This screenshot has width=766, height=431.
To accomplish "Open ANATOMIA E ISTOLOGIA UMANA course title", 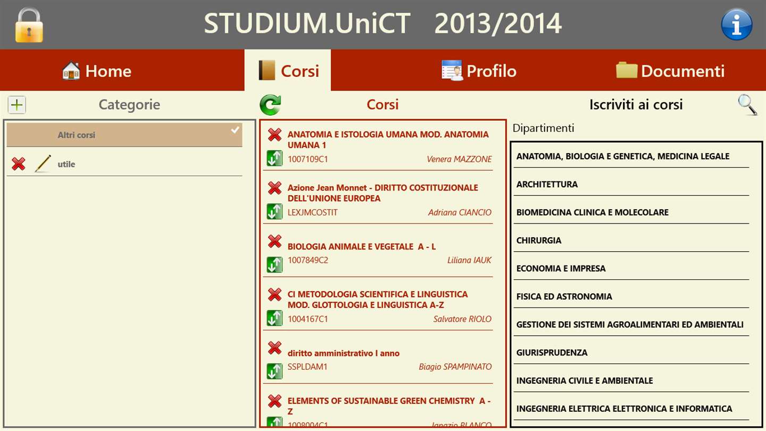I will pos(388,140).
